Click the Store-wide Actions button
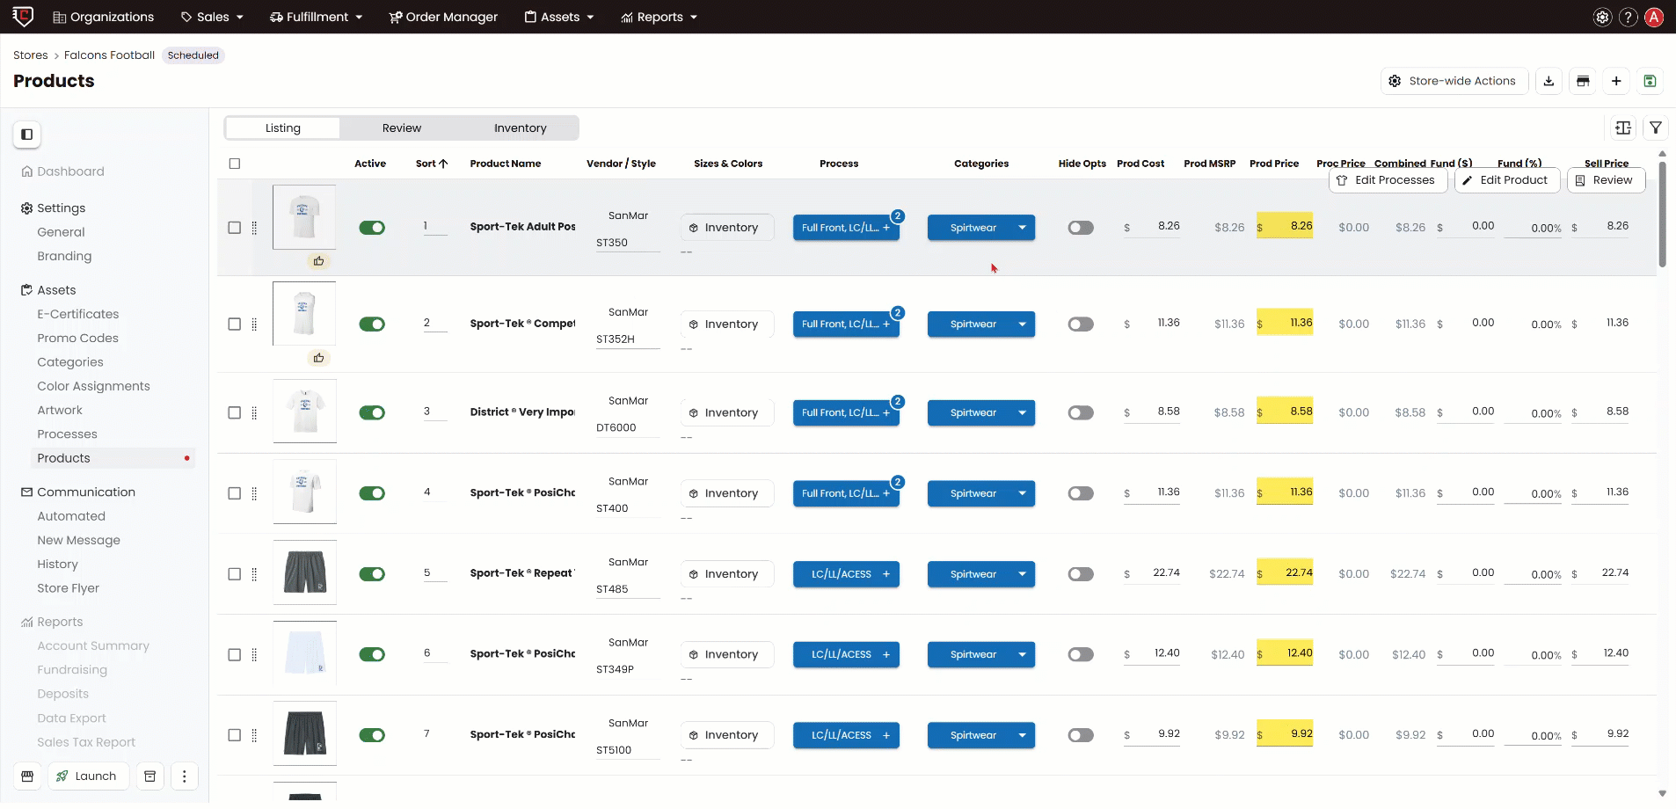This screenshot has height=809, width=1676. (x=1454, y=81)
